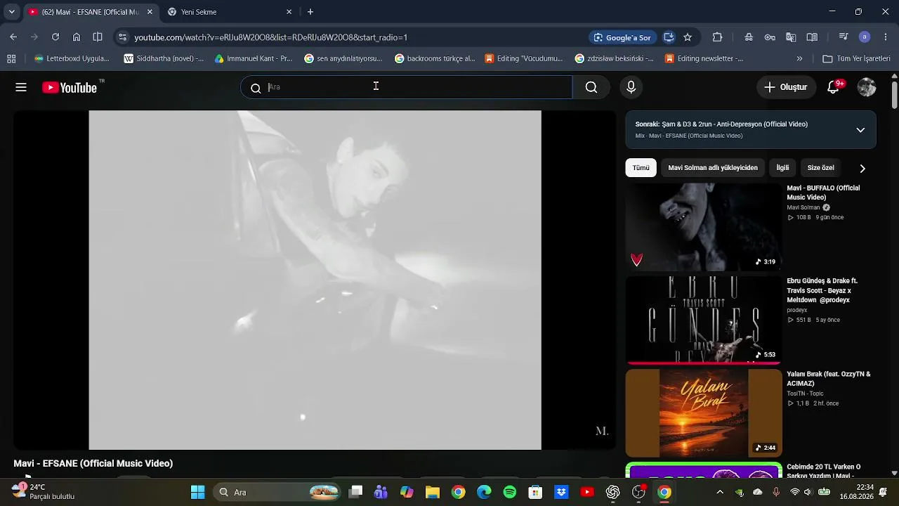Open backrooms türkçe bookmark
899x506 pixels.
pos(435,58)
